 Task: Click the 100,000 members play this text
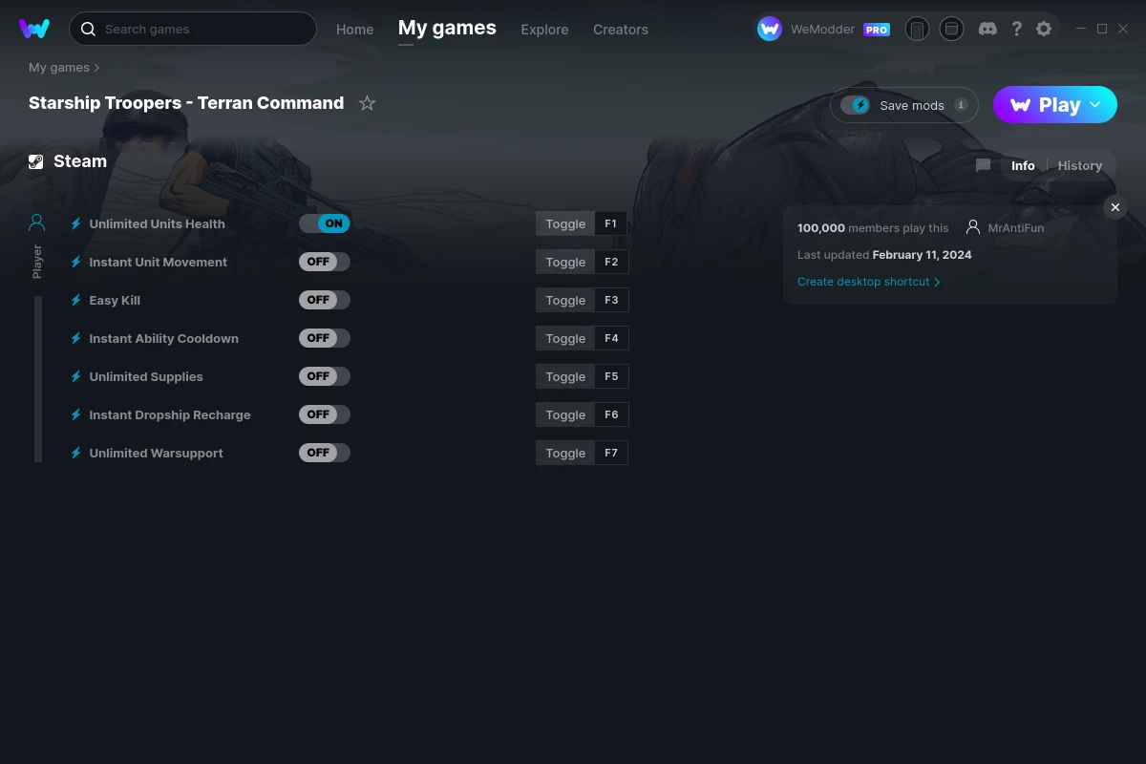[873, 228]
